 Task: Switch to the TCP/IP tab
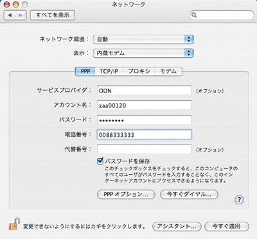coord(109,71)
